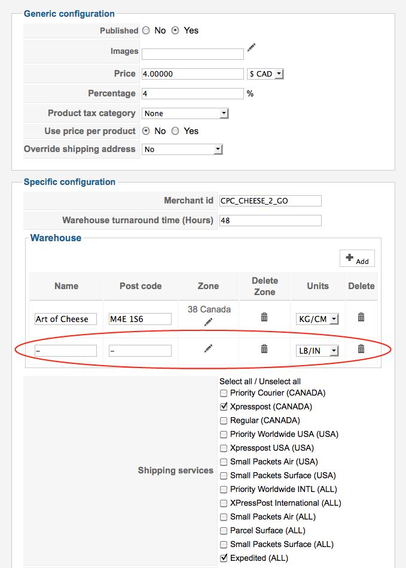Open the Override shipping address dropdown
This screenshot has width=406, height=568.
point(182,149)
